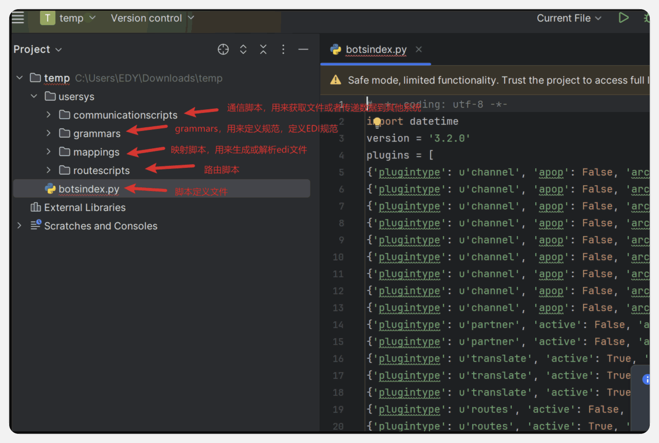This screenshot has width=659, height=443.
Task: Open Current File run configuration dropdown
Action: (569, 18)
